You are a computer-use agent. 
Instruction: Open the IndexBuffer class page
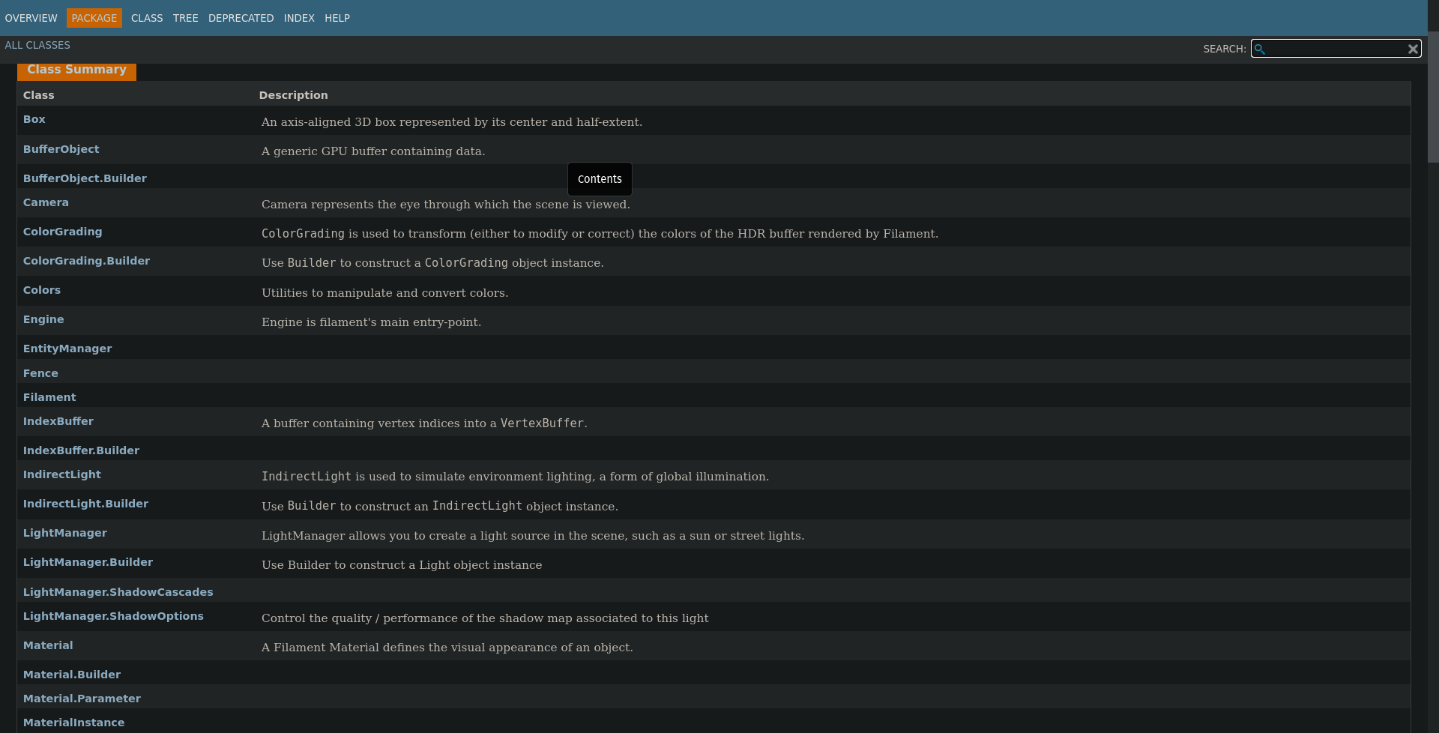[x=58, y=421]
